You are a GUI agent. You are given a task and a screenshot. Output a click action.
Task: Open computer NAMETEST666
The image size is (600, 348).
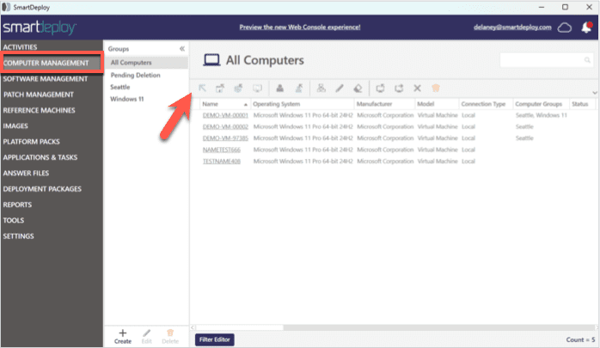coord(222,150)
